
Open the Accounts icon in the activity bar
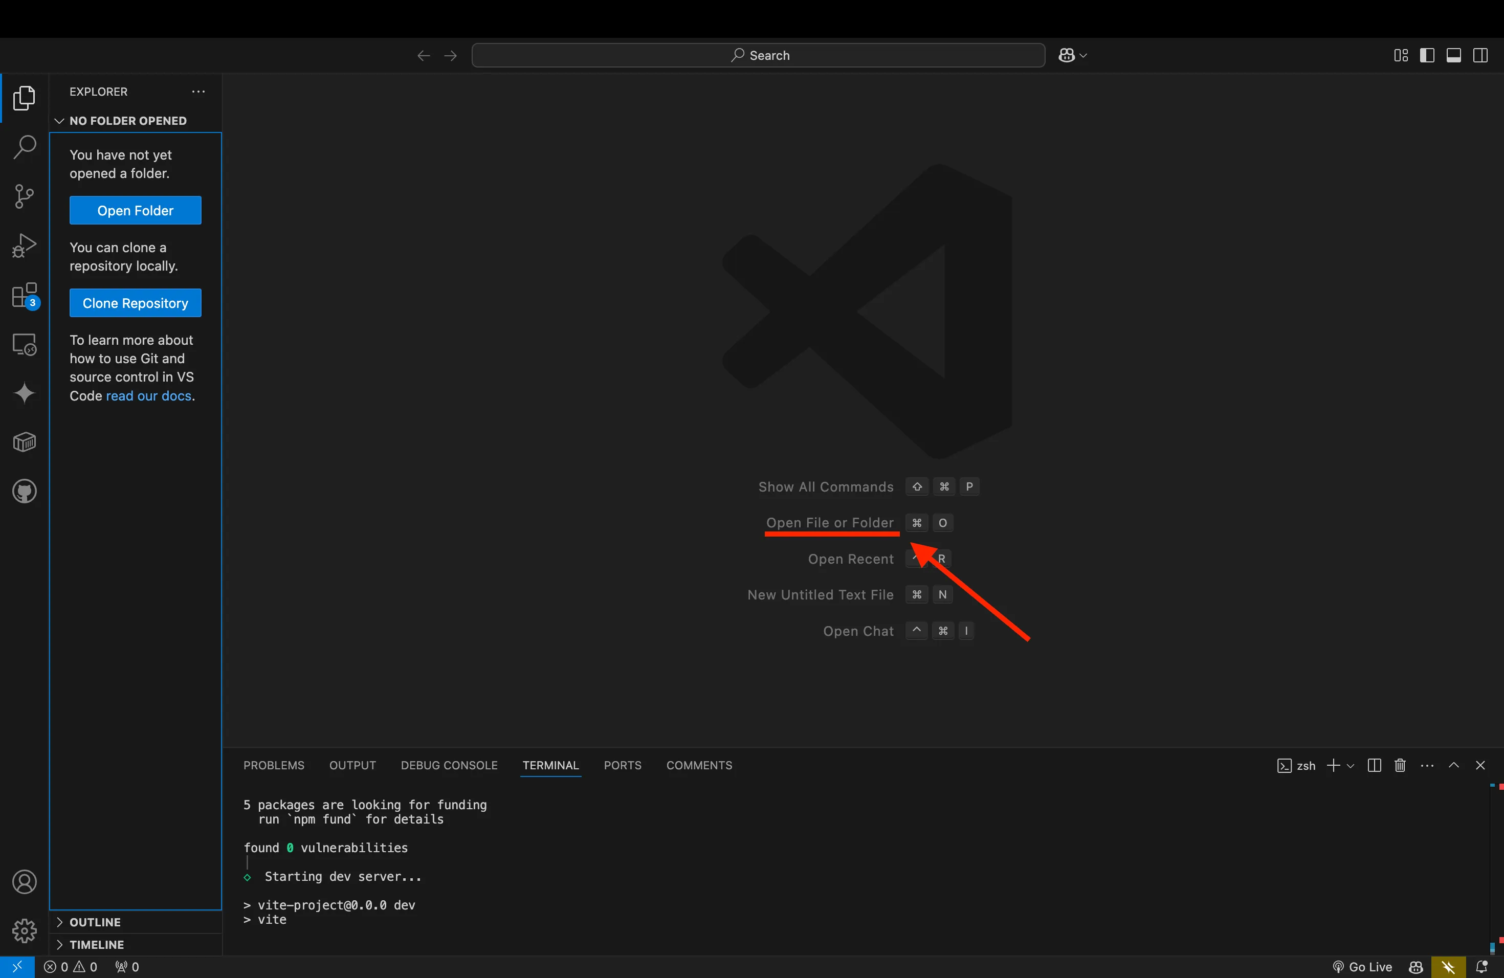click(x=24, y=882)
